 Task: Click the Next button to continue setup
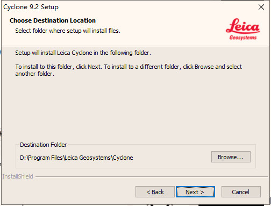tap(195, 192)
